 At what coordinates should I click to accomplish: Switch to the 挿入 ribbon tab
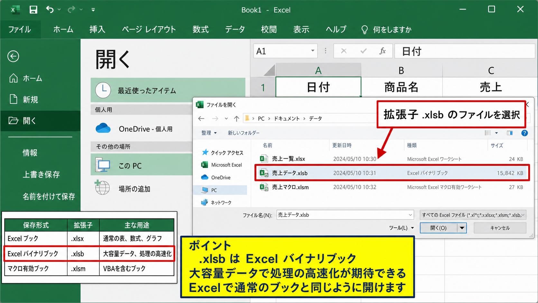click(x=97, y=30)
